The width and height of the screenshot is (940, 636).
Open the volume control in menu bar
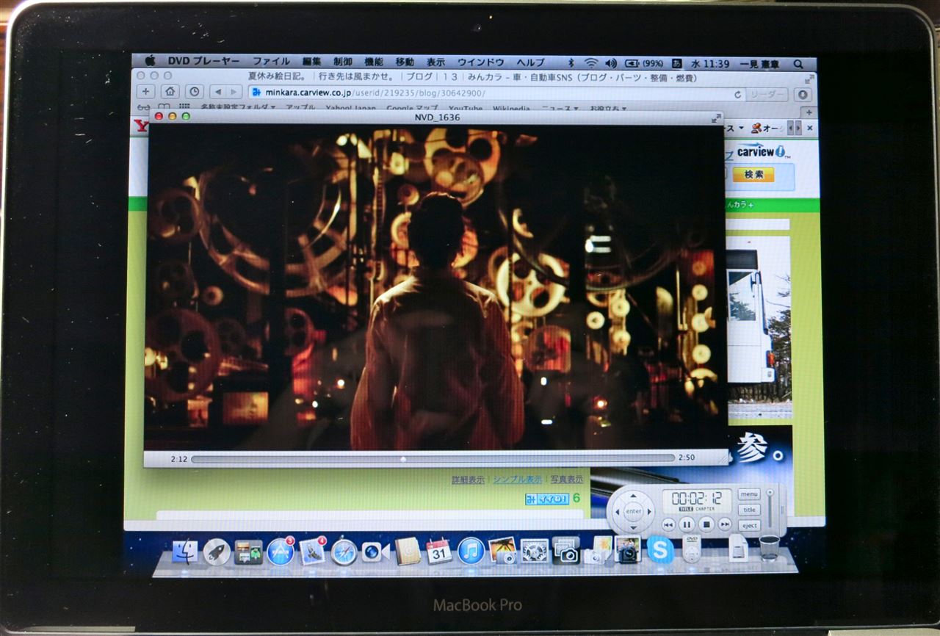[x=610, y=63]
